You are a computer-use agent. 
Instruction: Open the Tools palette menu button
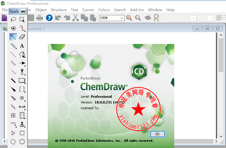coord(23,11)
